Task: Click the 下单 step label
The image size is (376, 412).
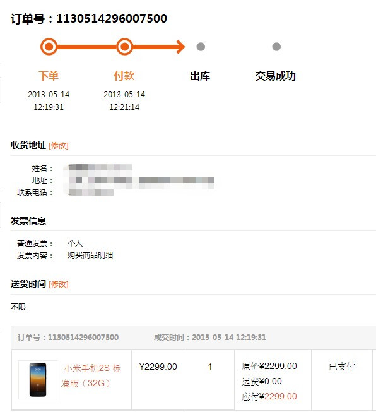Action: pyautogui.click(x=49, y=76)
